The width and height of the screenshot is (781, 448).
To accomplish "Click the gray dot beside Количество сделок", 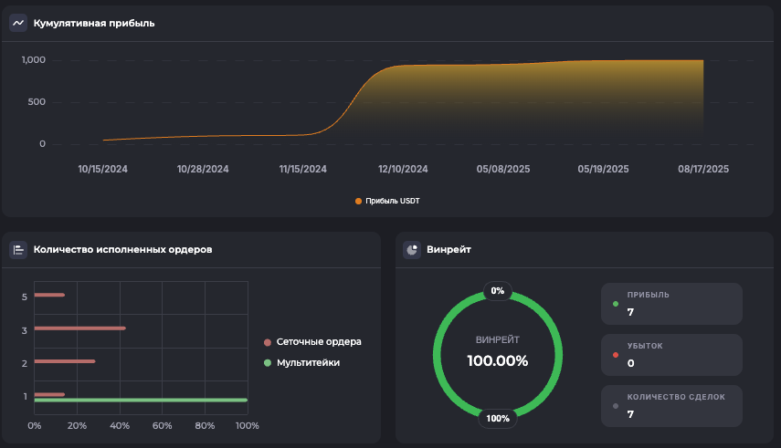I will 616,405.
